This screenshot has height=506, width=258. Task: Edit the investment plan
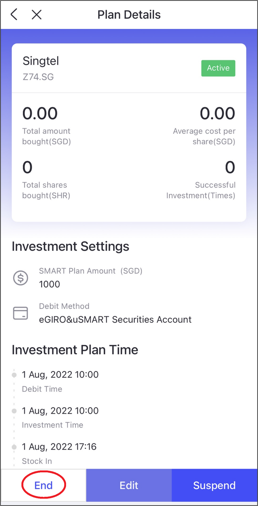[x=129, y=485]
